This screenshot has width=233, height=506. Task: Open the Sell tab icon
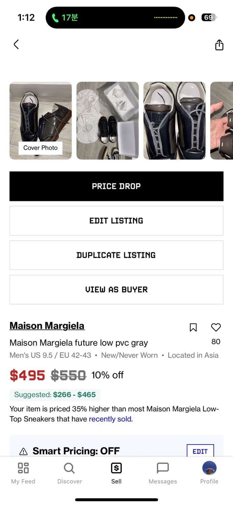[116, 468]
